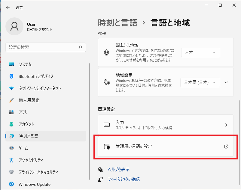Open the 日本語 (日本) regional format dropdown
241x190 pixels.
200,82
